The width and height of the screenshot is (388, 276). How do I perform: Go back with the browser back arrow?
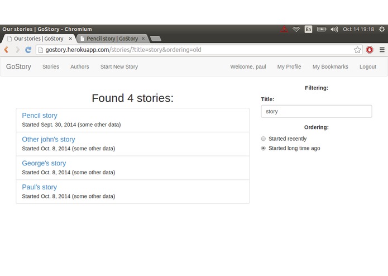[x=7, y=50]
